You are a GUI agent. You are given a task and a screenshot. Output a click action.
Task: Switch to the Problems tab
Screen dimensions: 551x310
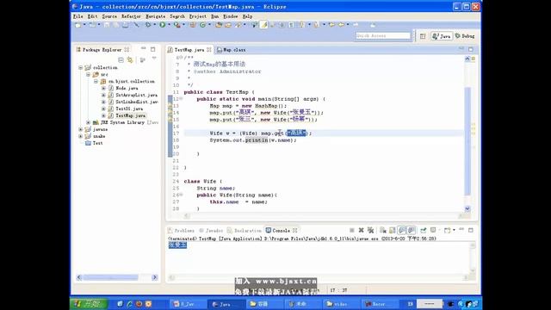tap(182, 231)
